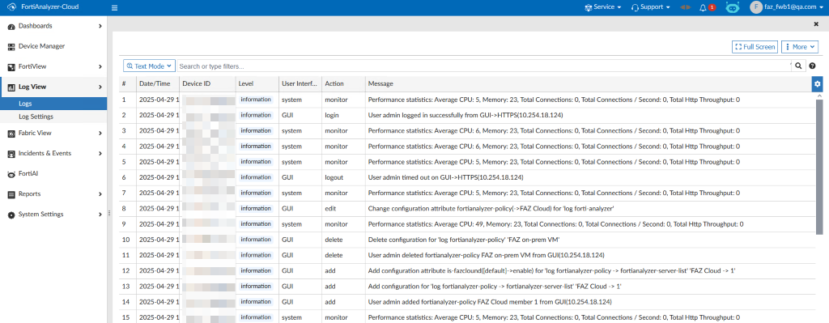This screenshot has height=323, width=829.
Task: Click the System Settings gear icon
Action: click(x=11, y=215)
